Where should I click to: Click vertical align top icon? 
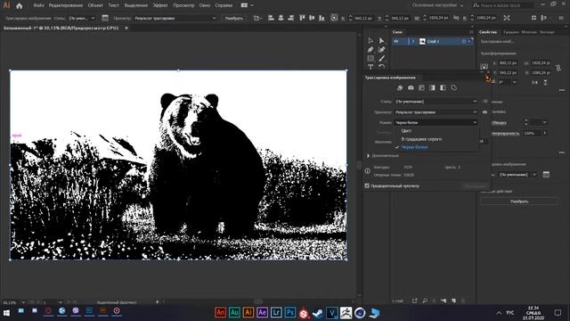(x=302, y=18)
